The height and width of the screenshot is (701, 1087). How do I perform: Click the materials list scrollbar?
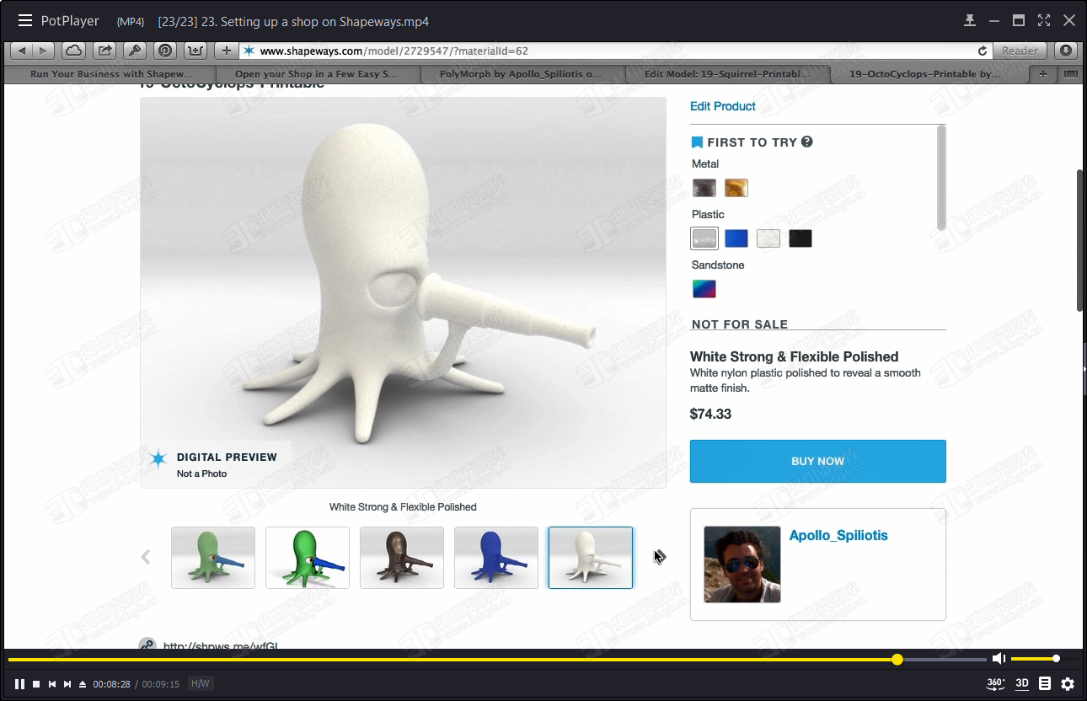tap(941, 177)
